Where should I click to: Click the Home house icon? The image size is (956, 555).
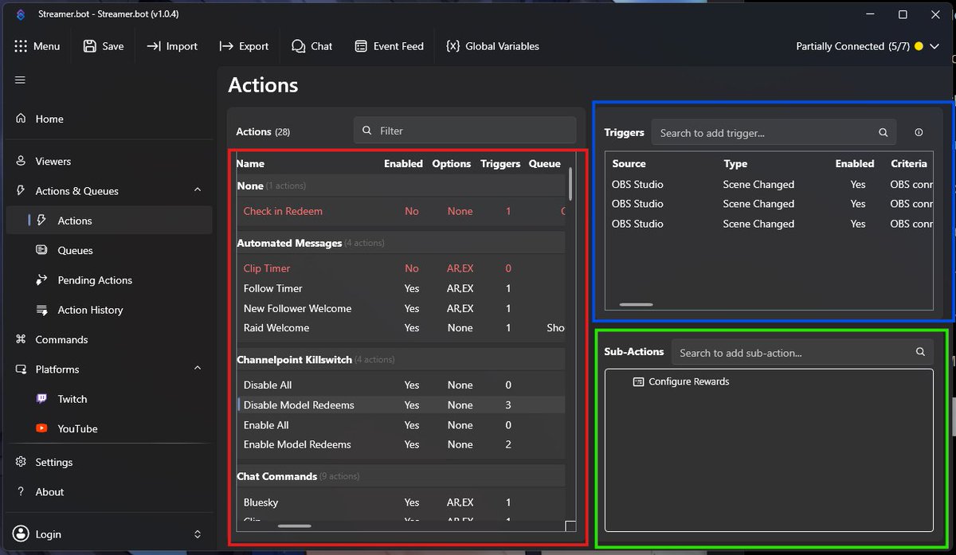(x=21, y=119)
